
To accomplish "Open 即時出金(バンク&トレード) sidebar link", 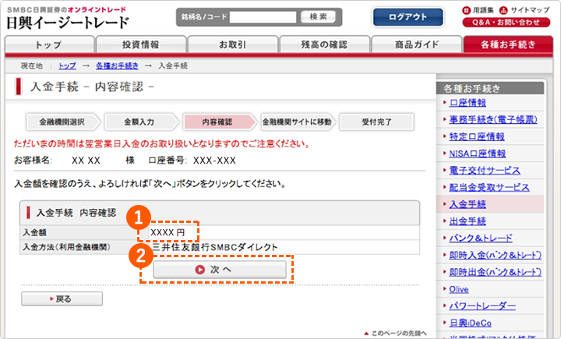I will pos(496,272).
